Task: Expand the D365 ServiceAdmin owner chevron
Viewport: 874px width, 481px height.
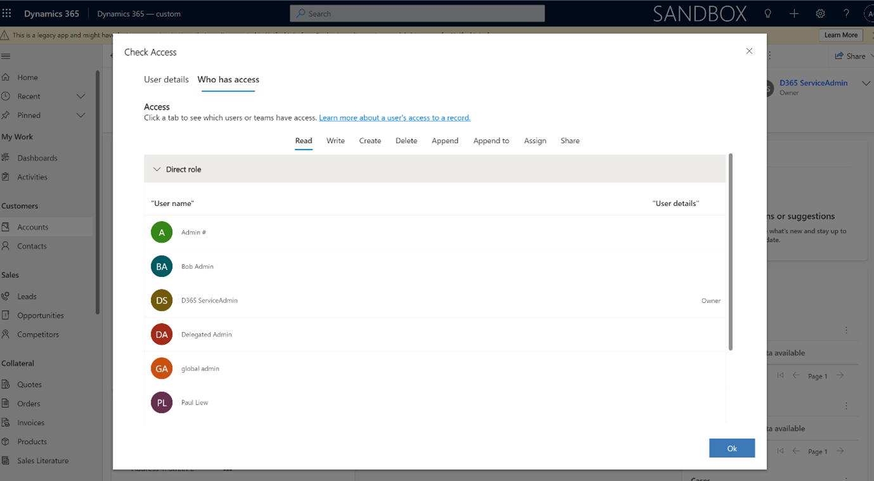Action: coord(866,84)
